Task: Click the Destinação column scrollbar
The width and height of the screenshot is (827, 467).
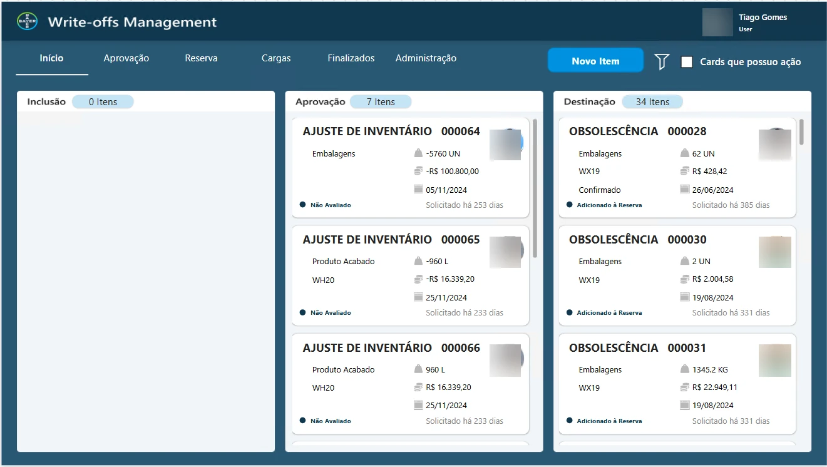Action: [801, 131]
